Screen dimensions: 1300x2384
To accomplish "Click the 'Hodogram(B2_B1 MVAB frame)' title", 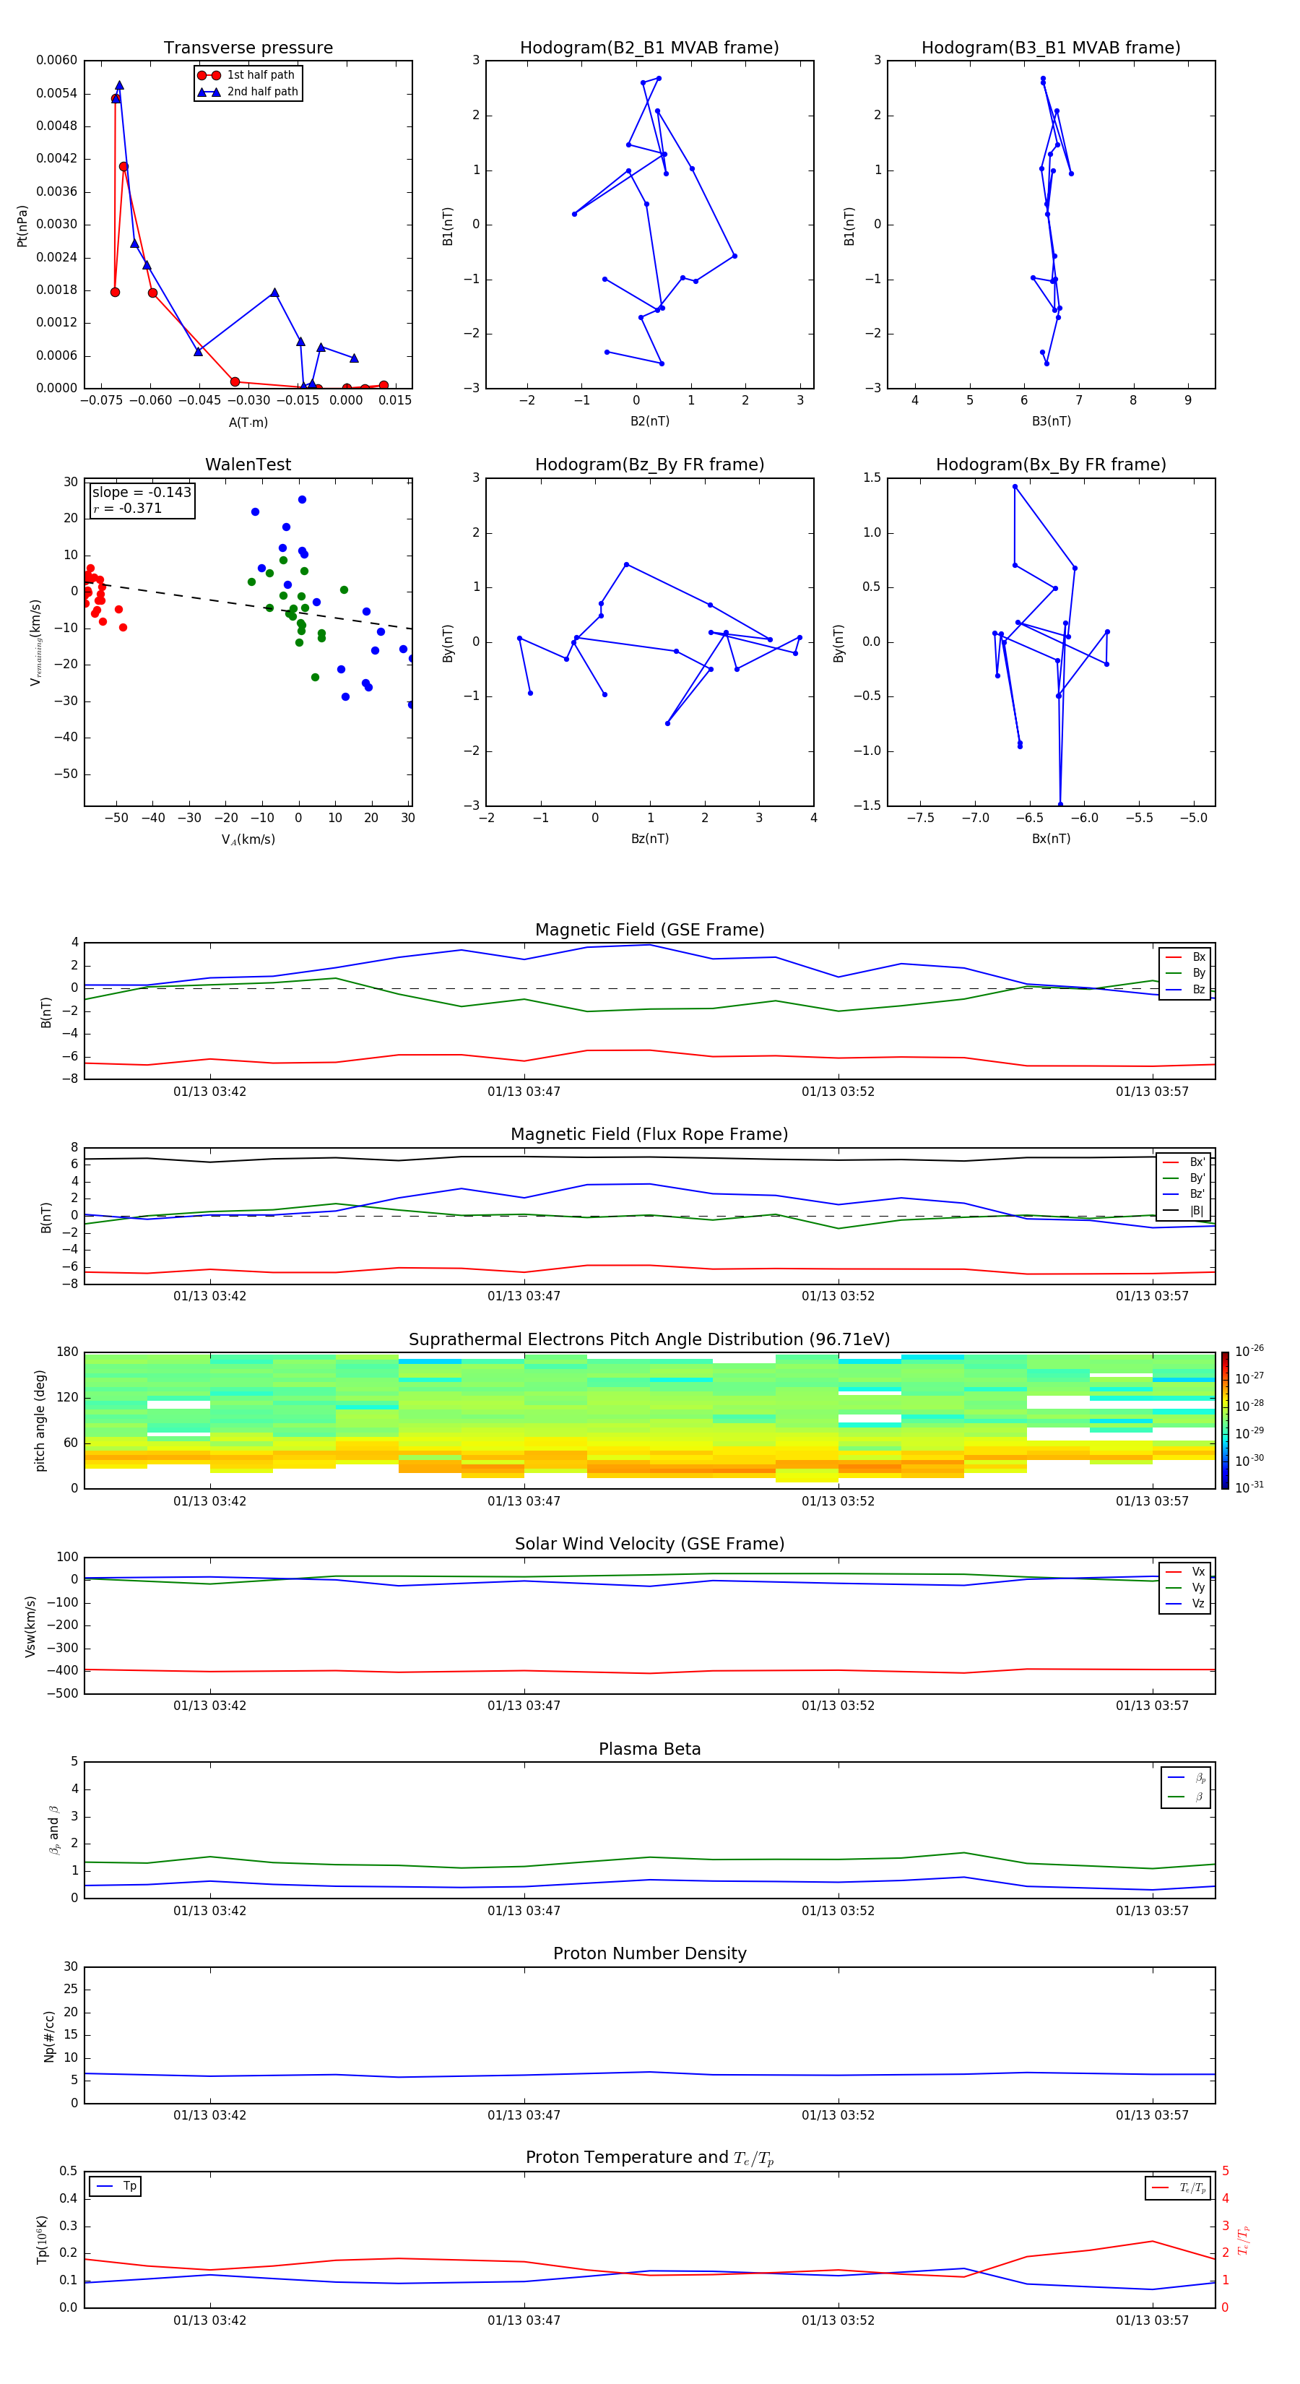I will [649, 48].
